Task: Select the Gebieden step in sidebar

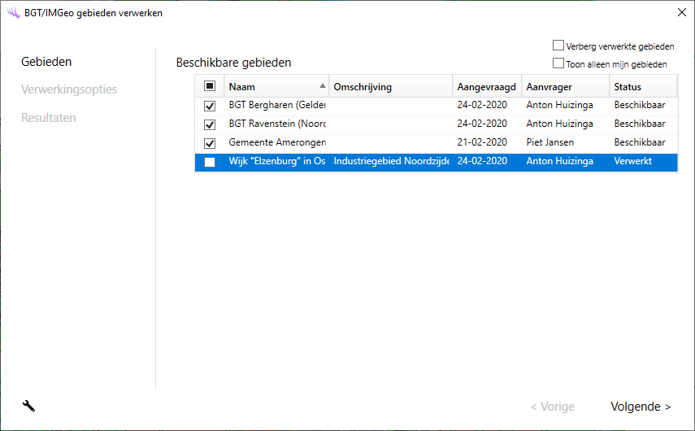Action: point(46,62)
